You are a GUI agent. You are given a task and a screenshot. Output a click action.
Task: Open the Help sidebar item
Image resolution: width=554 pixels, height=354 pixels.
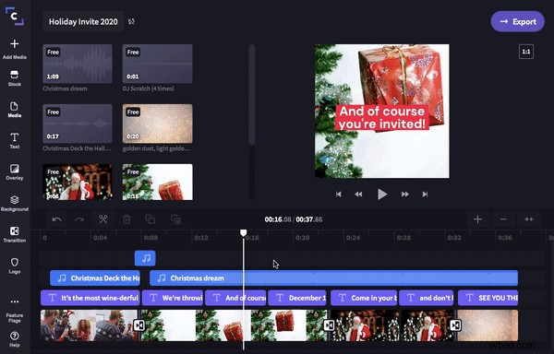point(15,339)
